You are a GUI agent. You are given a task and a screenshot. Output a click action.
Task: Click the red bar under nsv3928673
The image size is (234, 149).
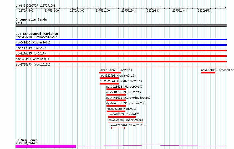116,89
